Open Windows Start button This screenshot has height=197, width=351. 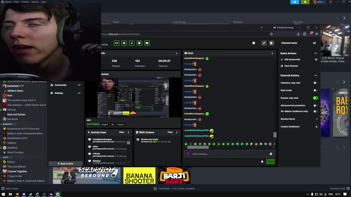coord(4,194)
